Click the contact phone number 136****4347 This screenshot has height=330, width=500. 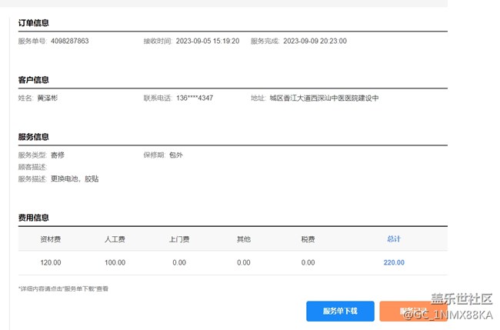pos(195,98)
